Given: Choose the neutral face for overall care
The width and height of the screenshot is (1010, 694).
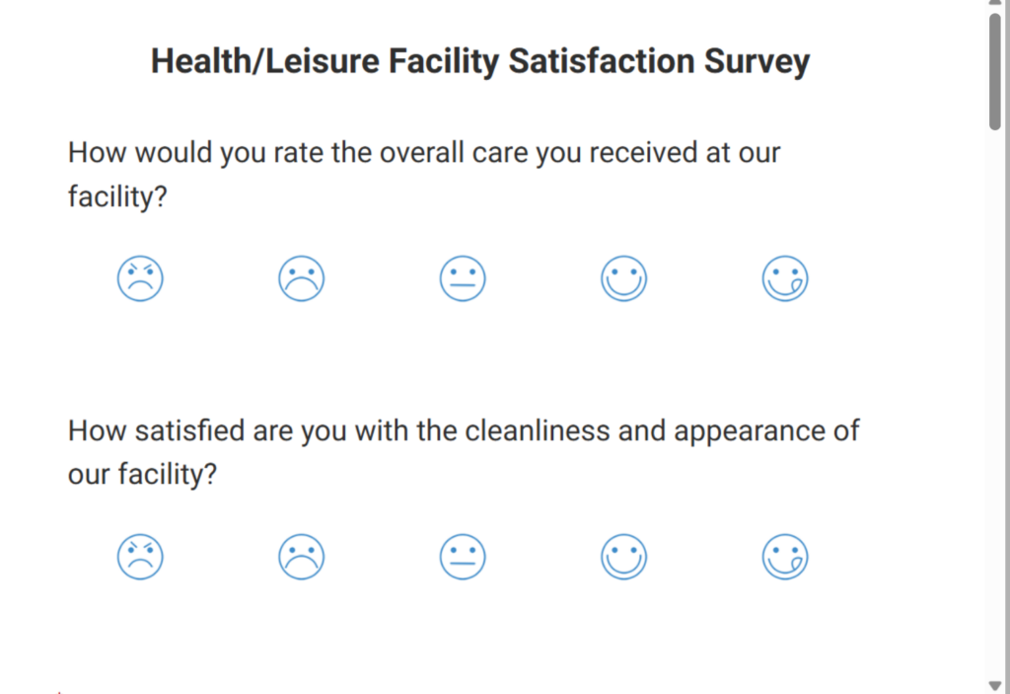Looking at the screenshot, I should pos(463,277).
